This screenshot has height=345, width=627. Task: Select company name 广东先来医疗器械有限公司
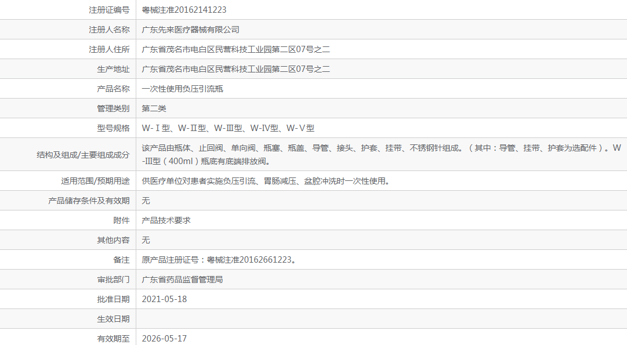pyautogui.click(x=190, y=30)
